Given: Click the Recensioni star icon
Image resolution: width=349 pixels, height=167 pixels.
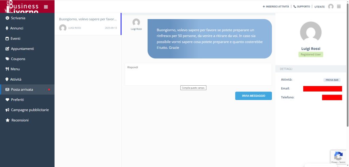Looking at the screenshot, I should pos(7,120).
